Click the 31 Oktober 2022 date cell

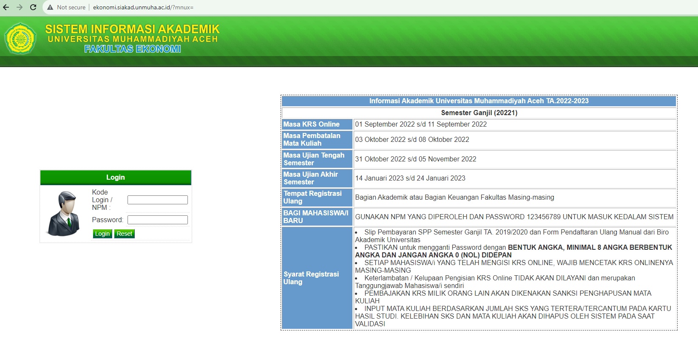tap(515, 159)
